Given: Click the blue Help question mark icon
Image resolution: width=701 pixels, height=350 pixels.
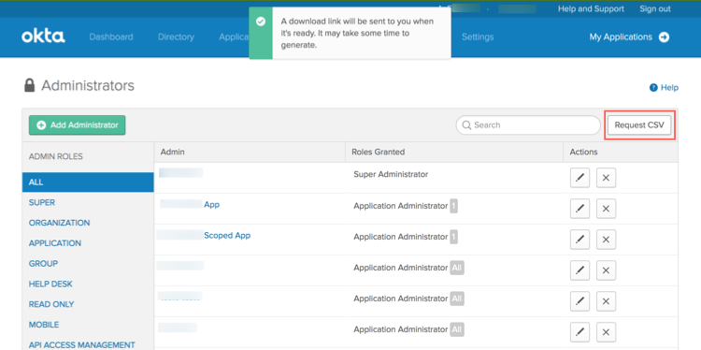Looking at the screenshot, I should (653, 88).
